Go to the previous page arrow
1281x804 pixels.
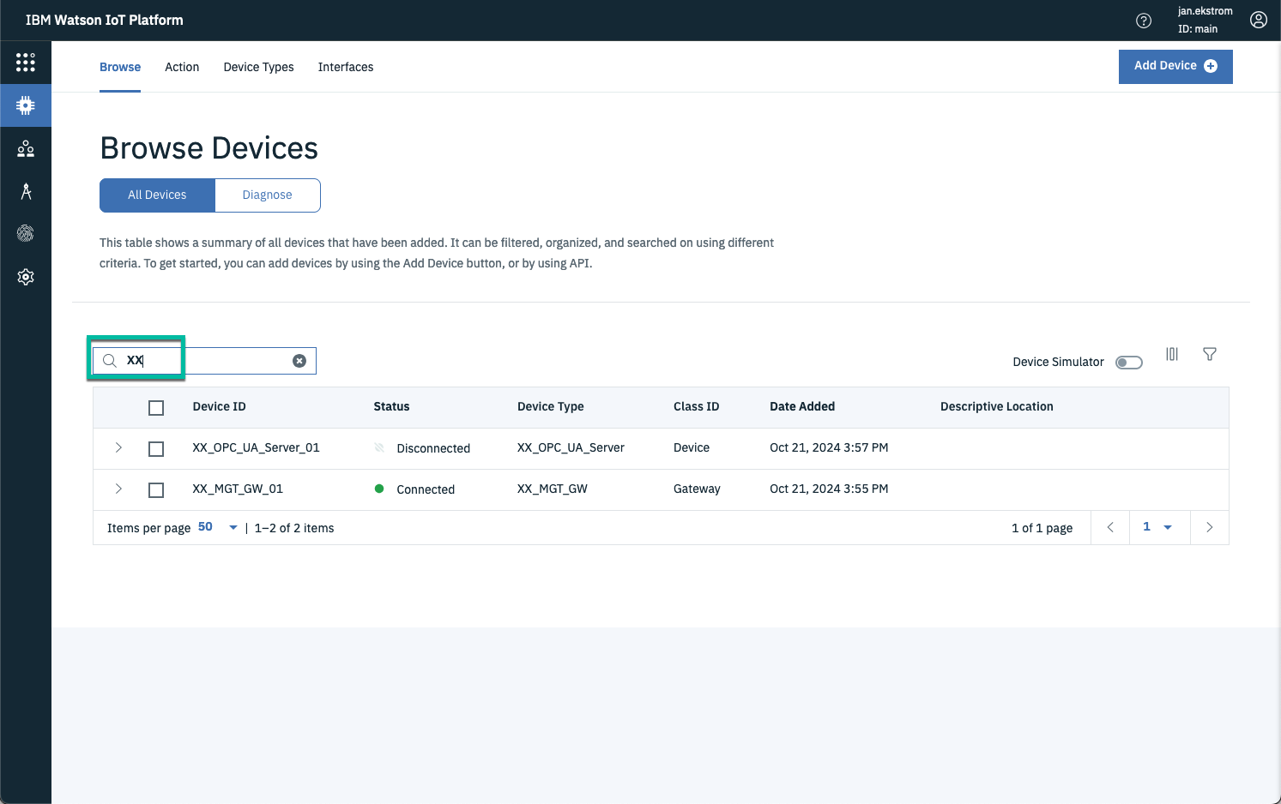pyautogui.click(x=1110, y=527)
